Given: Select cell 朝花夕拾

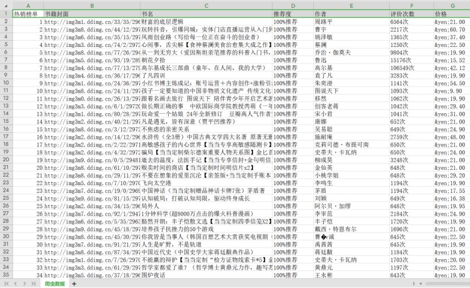Looking at the screenshot, I should [206, 60].
